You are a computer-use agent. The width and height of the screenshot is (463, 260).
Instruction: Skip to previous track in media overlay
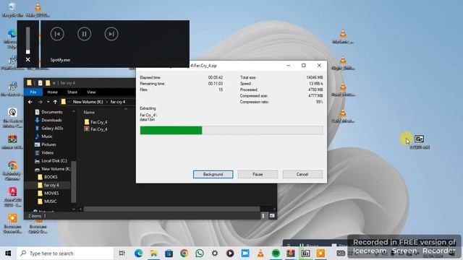[57, 34]
